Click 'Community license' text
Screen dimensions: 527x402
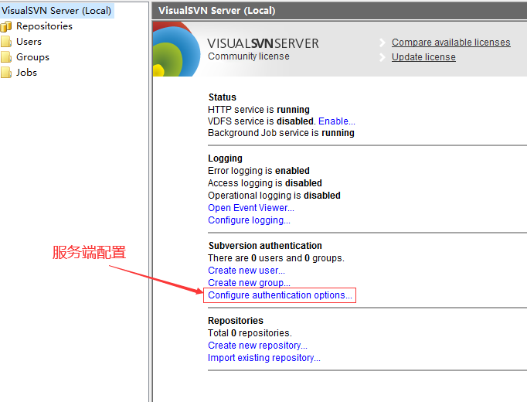coord(249,56)
